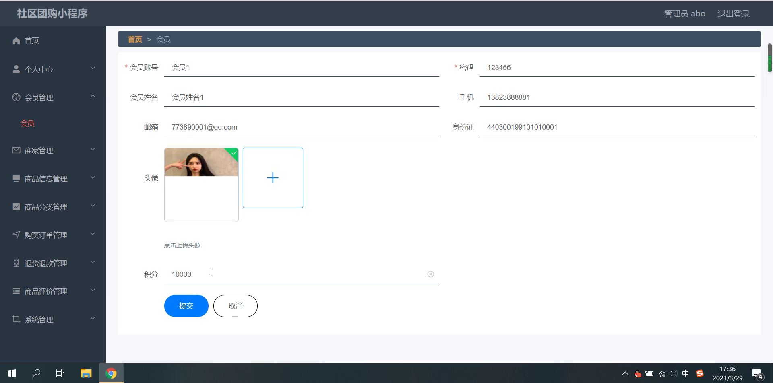The height and width of the screenshot is (383, 773).
Task: Click the person icon for 个人中心
Action: pyautogui.click(x=16, y=69)
